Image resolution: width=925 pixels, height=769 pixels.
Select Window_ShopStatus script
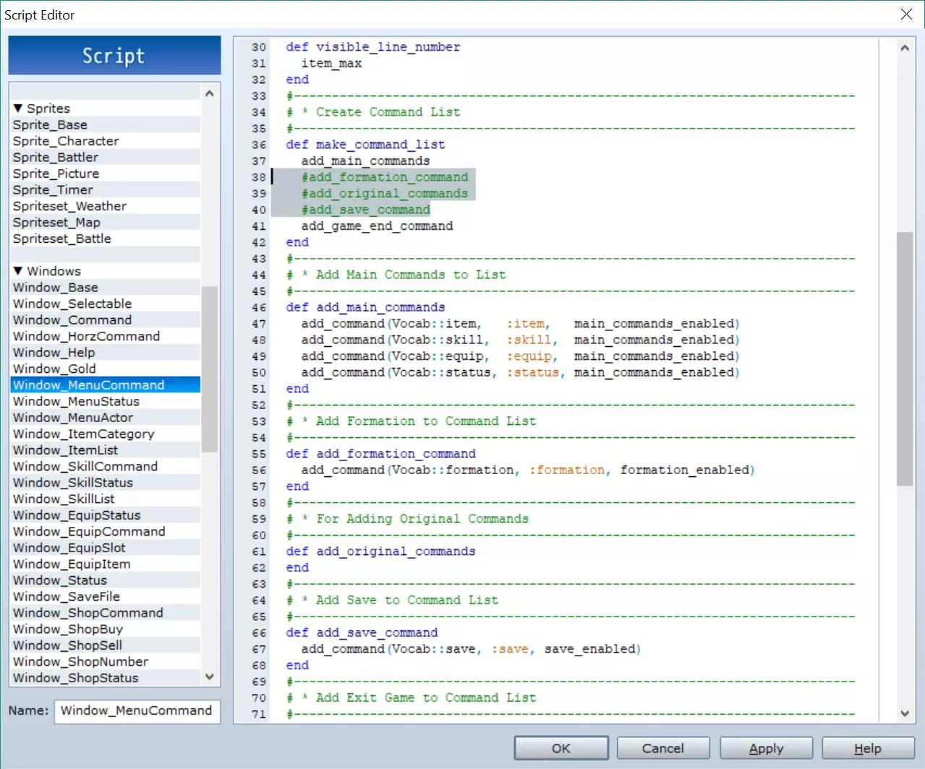click(x=75, y=678)
